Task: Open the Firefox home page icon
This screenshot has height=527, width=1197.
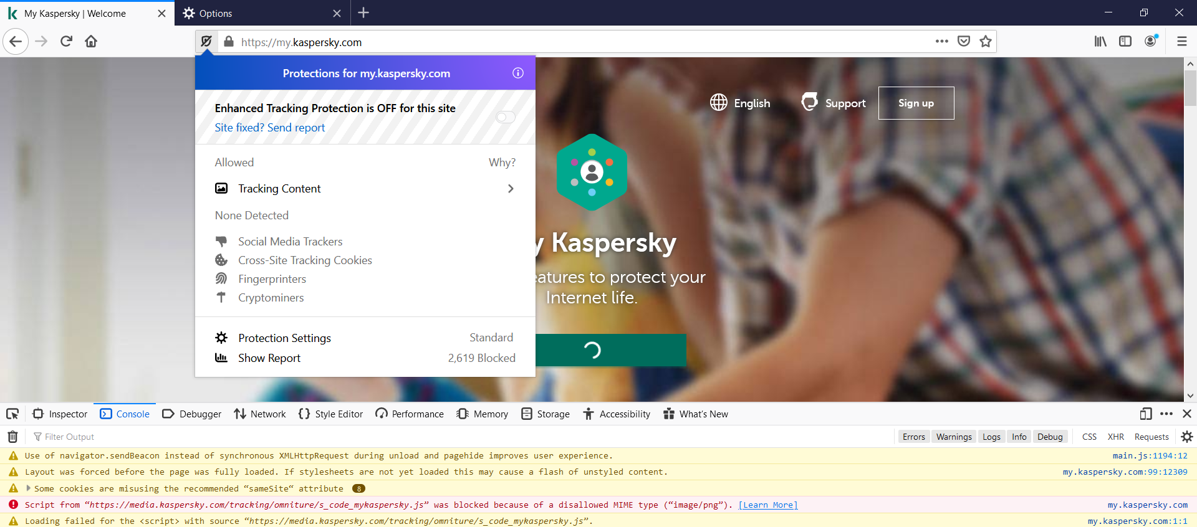Action: click(91, 42)
